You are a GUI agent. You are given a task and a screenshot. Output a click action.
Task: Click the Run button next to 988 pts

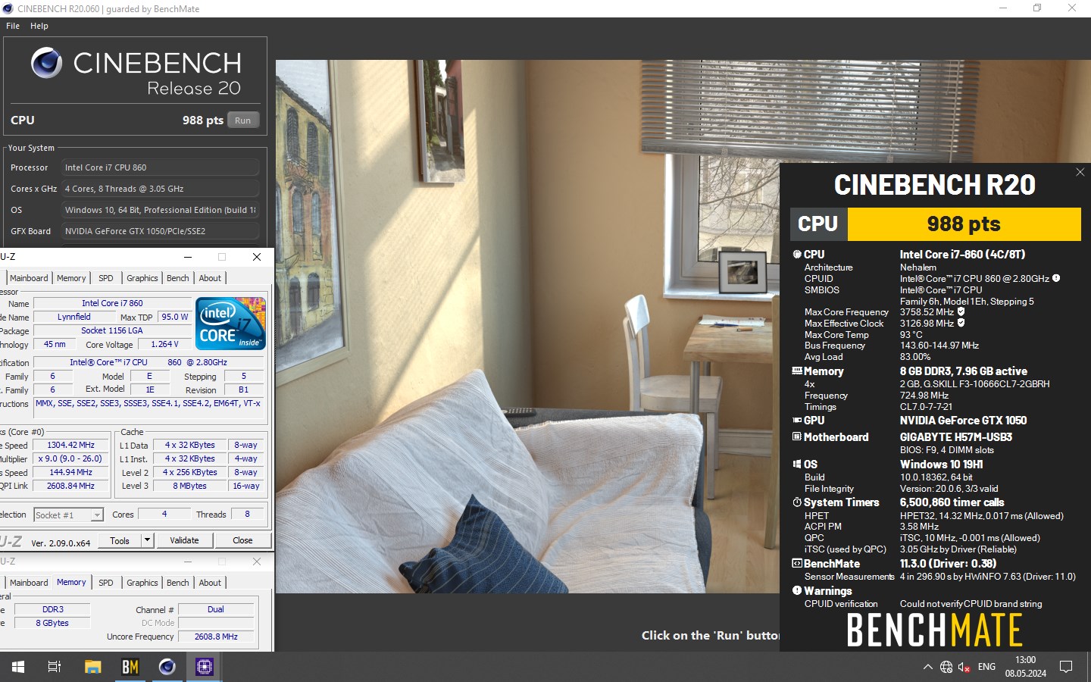pos(242,120)
